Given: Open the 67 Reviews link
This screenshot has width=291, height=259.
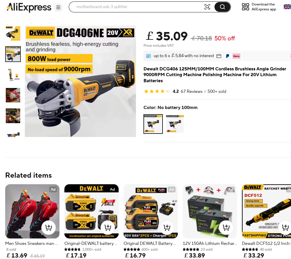Looking at the screenshot, I should [x=191, y=91].
